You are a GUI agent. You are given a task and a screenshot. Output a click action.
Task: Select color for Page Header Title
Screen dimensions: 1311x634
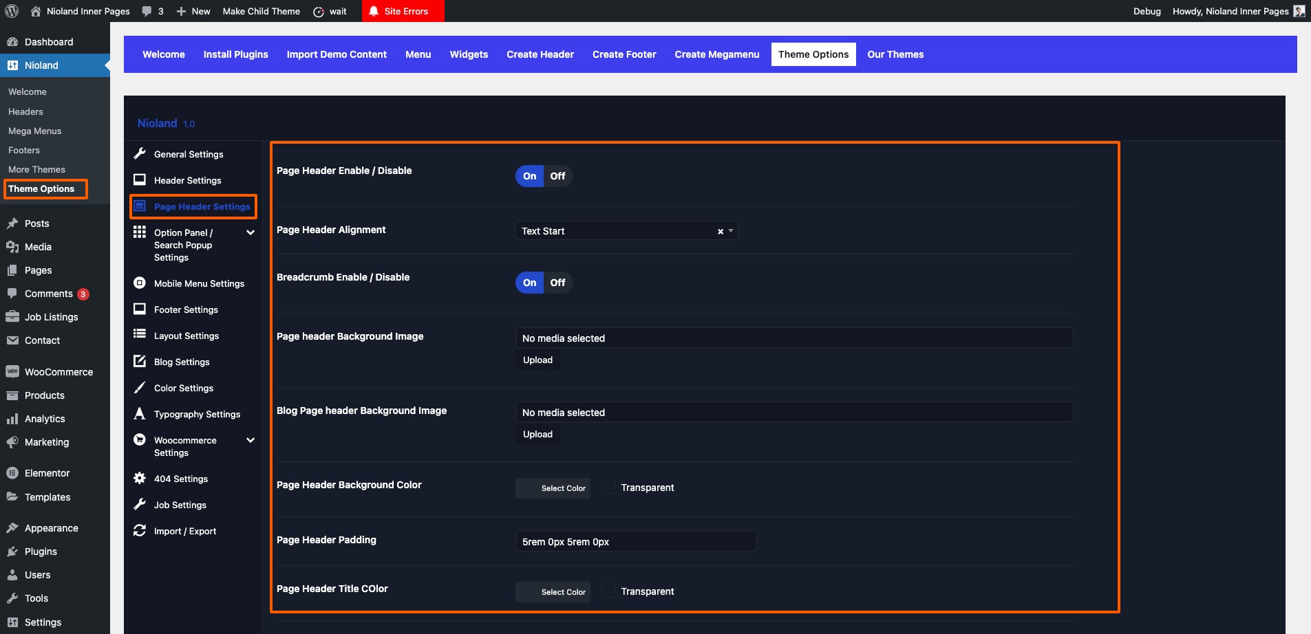pyautogui.click(x=553, y=592)
